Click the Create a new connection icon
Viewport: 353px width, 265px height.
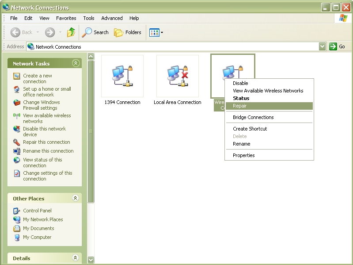click(x=17, y=76)
